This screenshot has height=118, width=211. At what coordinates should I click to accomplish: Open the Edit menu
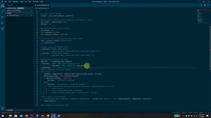pyautogui.click(x=10, y=2)
